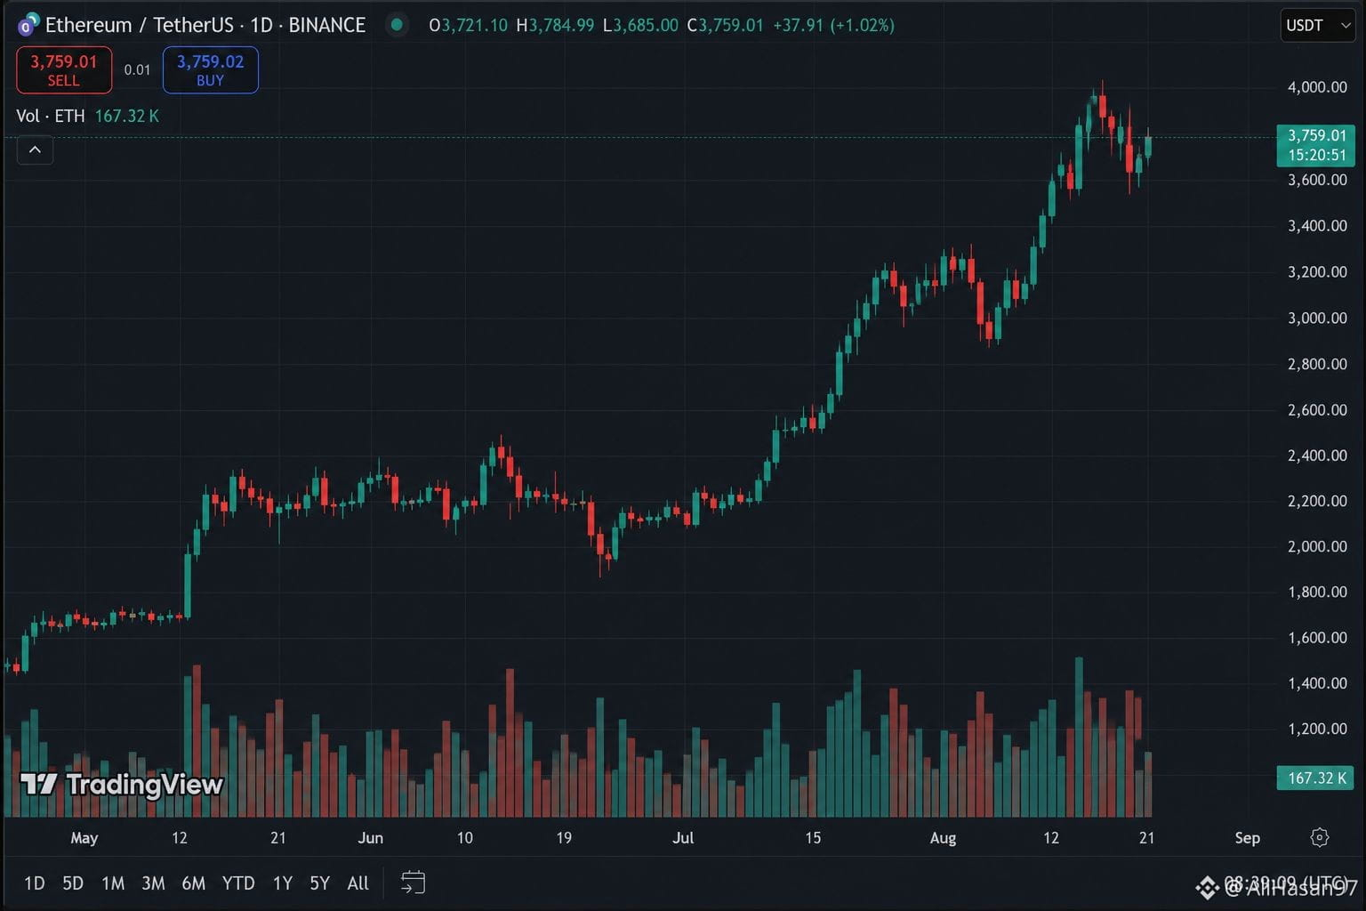Click the 3,200.00 price scale label
The image size is (1366, 911).
(x=1317, y=272)
